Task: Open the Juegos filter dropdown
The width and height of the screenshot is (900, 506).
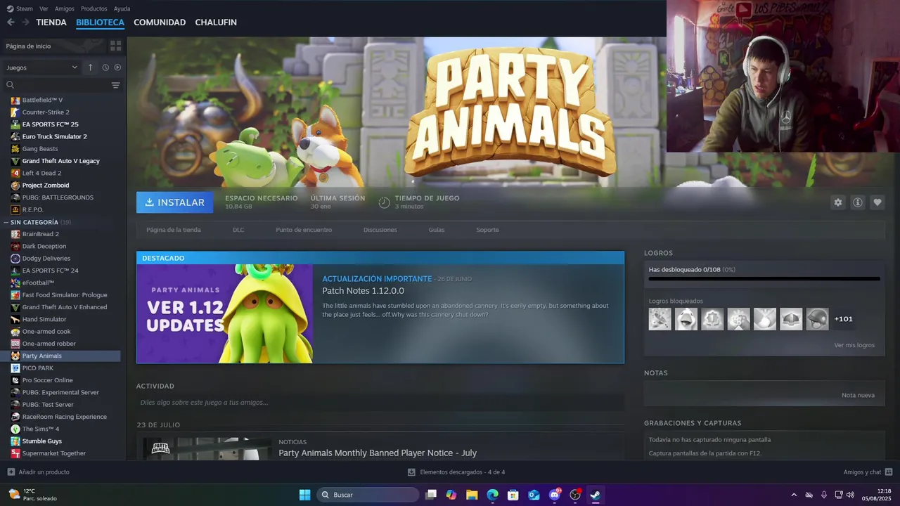Action: pyautogui.click(x=41, y=67)
